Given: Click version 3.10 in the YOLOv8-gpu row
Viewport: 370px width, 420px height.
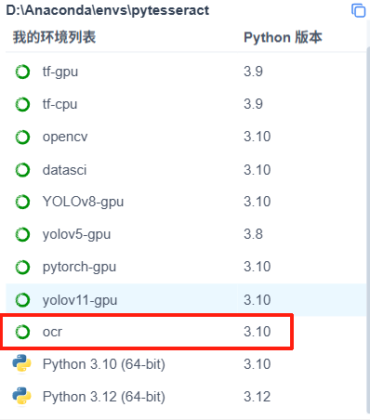Looking at the screenshot, I should coord(258,202).
